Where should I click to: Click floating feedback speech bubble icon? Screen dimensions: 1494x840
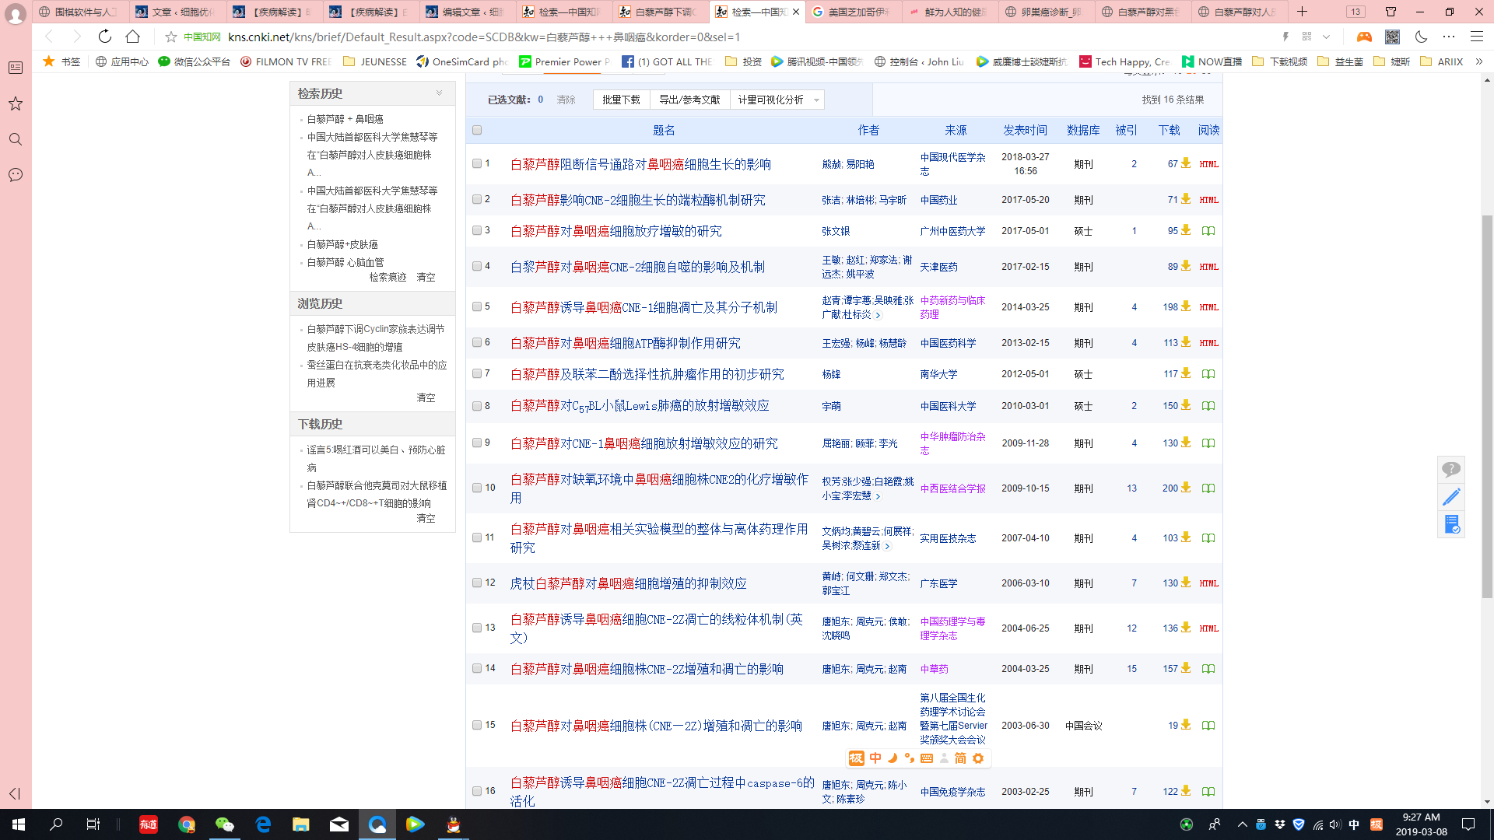coord(1450,469)
